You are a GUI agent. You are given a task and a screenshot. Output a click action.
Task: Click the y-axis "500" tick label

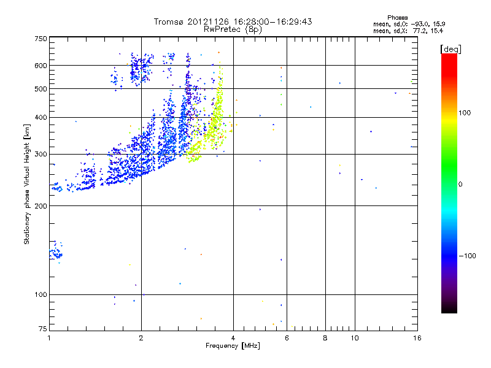(41, 89)
